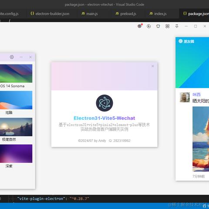Screen dimensions: 209x209
Task: Click the "vite-plugin-electron" code line
Action: 53,199
